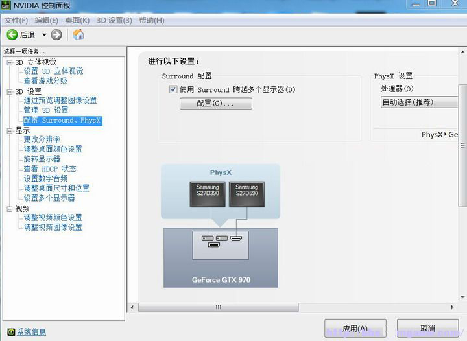Screen dimensions: 467x341
Task: Open 调整视频颜色设置 task
Action: tap(53, 218)
